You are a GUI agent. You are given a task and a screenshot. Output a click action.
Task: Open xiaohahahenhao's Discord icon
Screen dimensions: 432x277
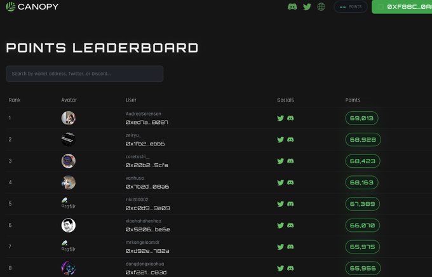coord(290,225)
